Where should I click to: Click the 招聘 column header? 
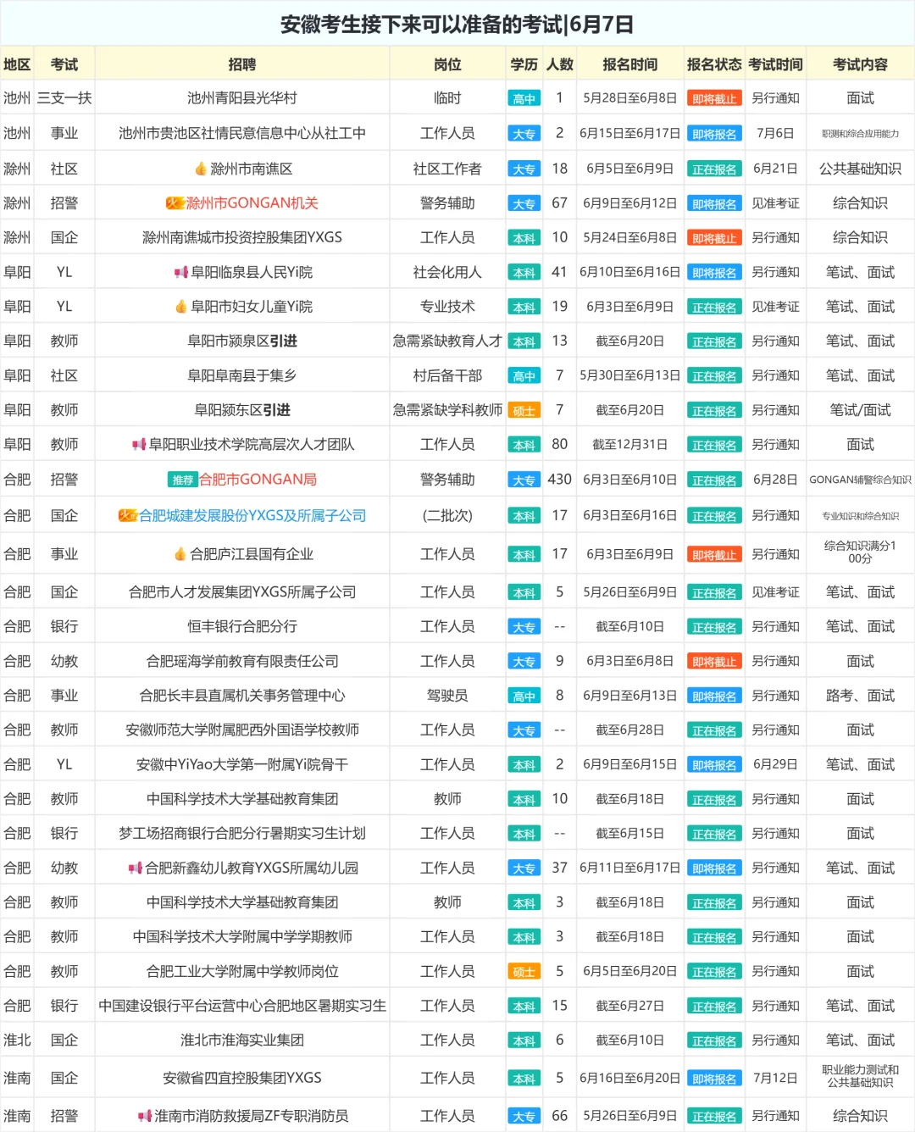click(242, 64)
